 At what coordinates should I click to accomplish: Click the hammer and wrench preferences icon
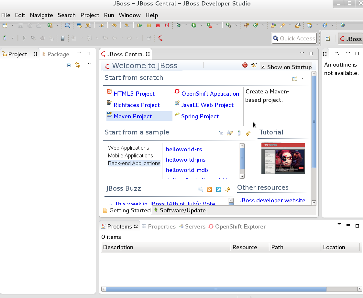tap(254, 65)
